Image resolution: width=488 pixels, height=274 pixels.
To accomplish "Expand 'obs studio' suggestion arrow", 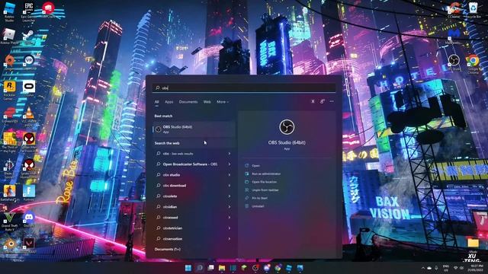I will 230,175.
